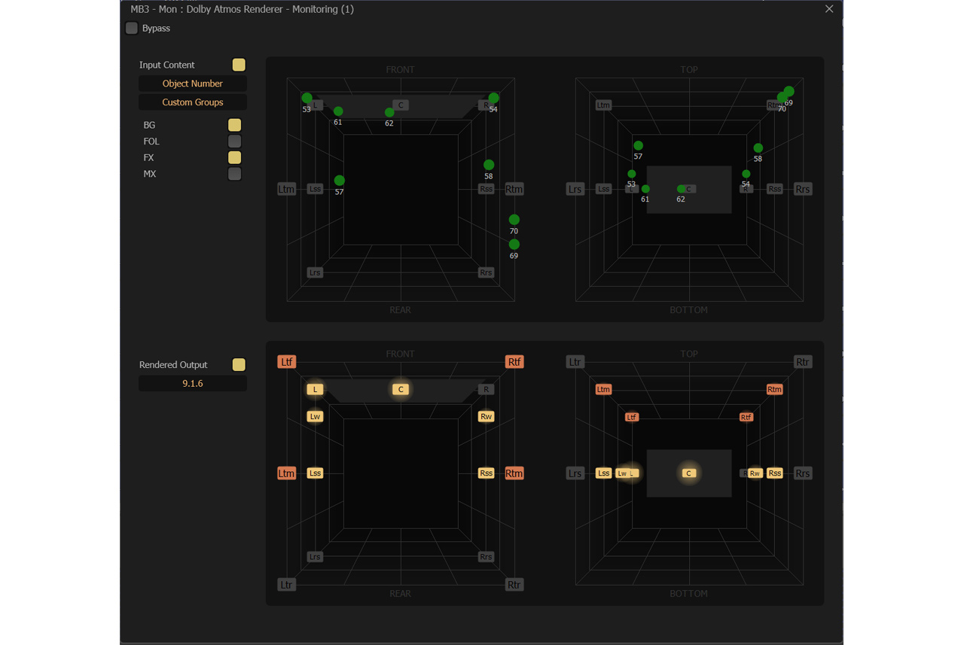Viewport: 964px width, 645px height.
Task: Click the Ltf speaker in Rendered Output front view
Action: pos(287,362)
